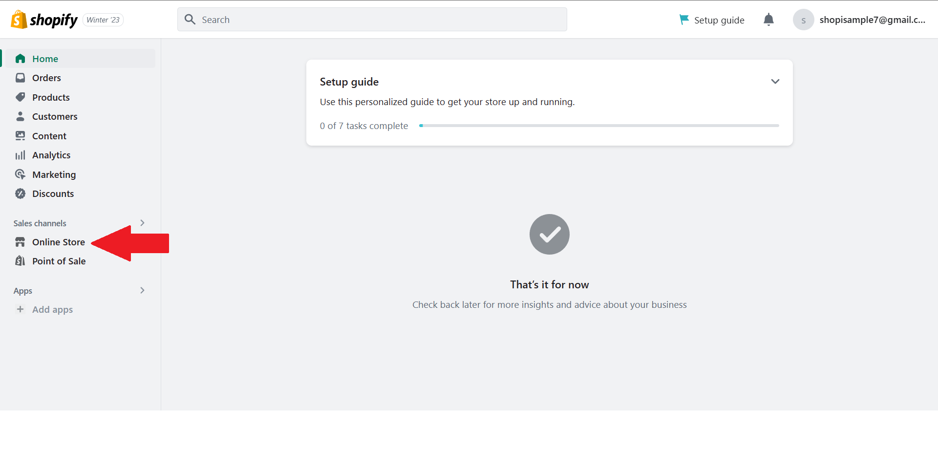
Task: Expand the Sales channels arrow
Action: tap(142, 223)
